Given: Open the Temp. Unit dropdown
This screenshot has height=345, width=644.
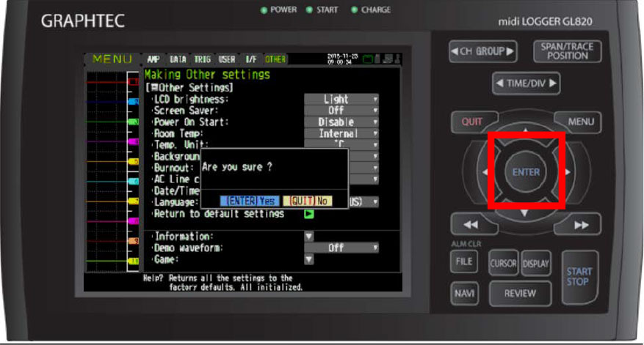Looking at the screenshot, I should pyautogui.click(x=341, y=144).
